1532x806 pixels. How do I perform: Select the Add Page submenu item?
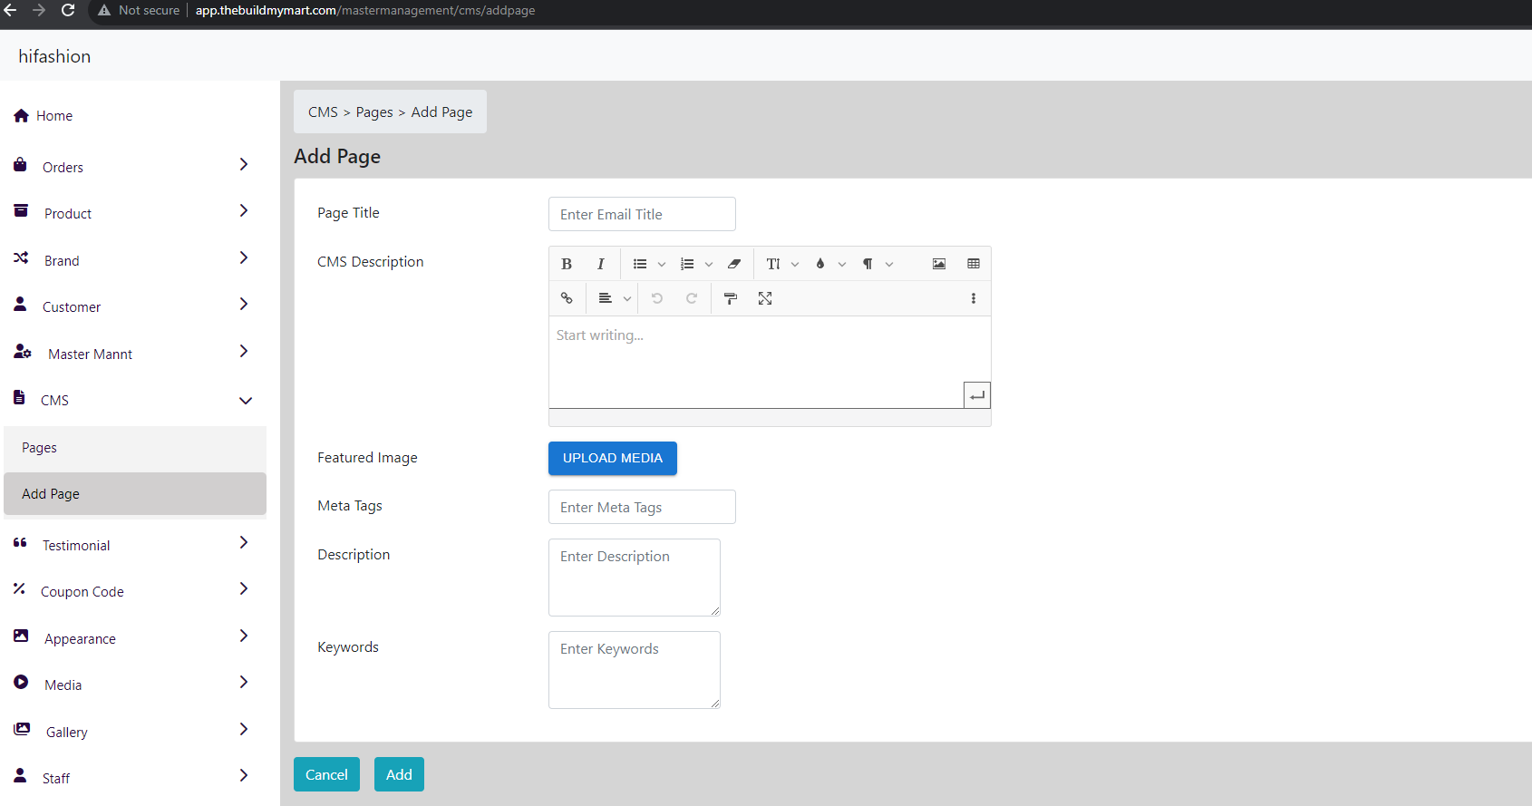click(135, 494)
